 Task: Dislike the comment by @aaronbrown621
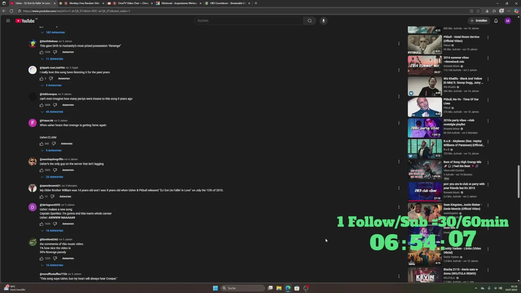pyautogui.click(x=52, y=197)
